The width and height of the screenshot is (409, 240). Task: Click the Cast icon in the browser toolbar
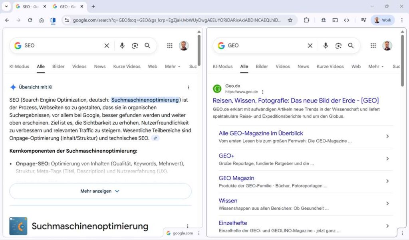coord(335,20)
